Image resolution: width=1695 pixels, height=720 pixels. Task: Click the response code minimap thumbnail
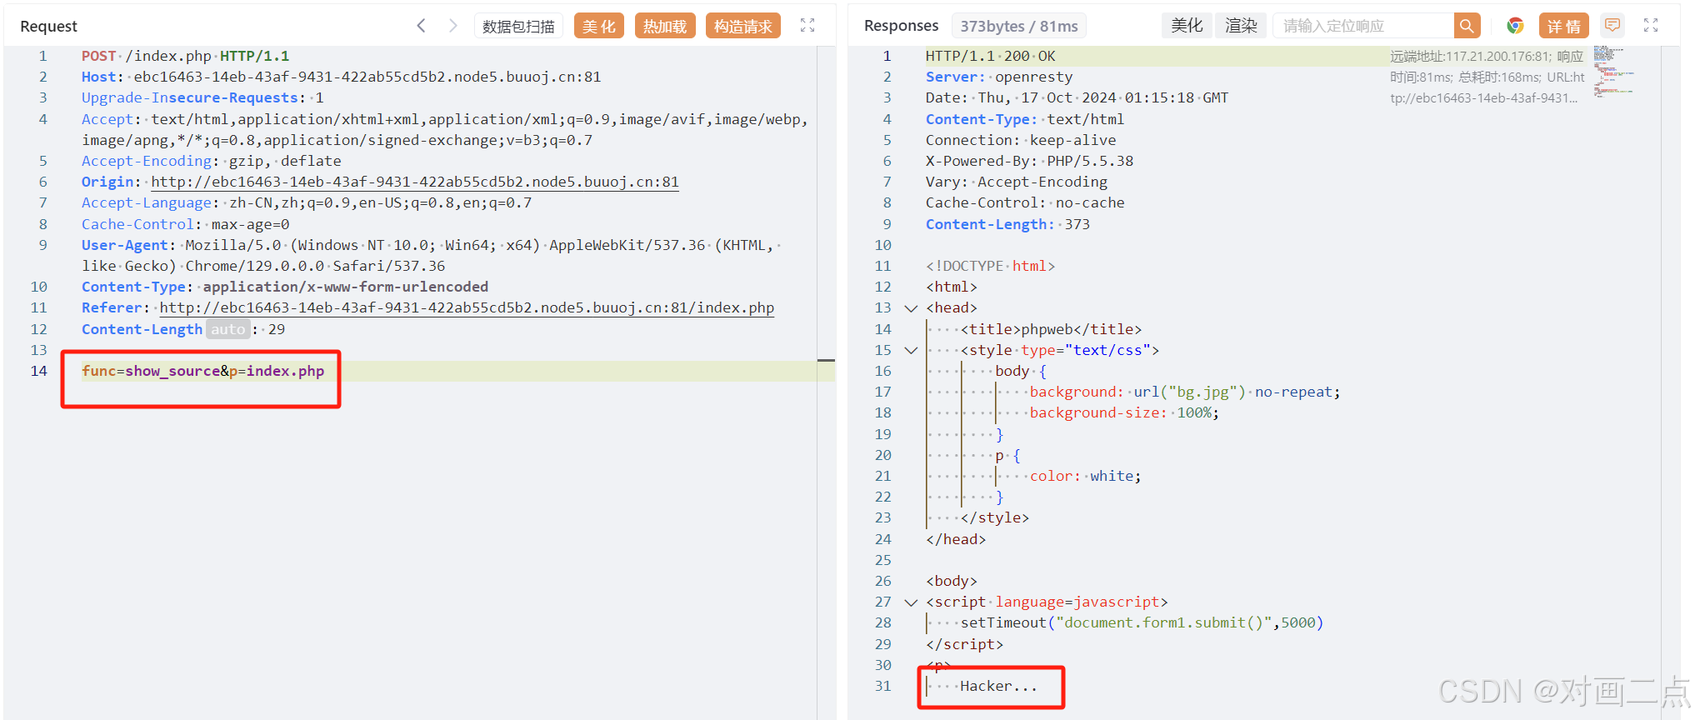(x=1613, y=72)
